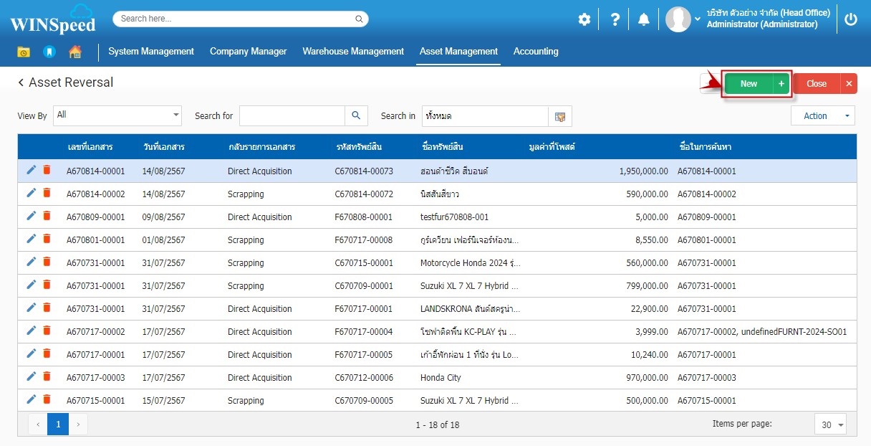The image size is (871, 446).
Task: Edit the row with asset F670717-00005
Action: coord(31,354)
